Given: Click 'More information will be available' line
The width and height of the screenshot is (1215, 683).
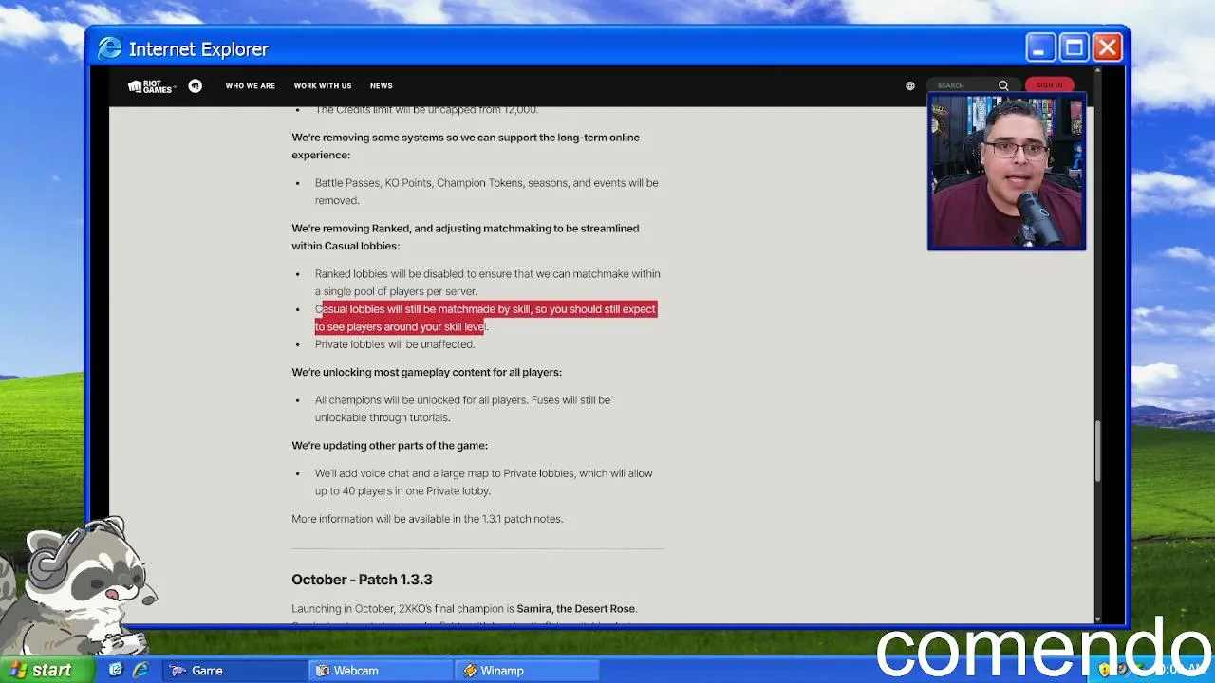Looking at the screenshot, I should (427, 519).
